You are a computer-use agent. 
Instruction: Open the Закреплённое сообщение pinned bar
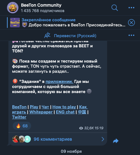[x=67, y=23]
